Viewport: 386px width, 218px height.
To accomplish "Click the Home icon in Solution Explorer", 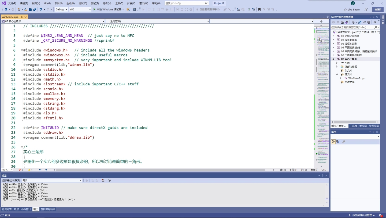I will [x=342, y=22].
